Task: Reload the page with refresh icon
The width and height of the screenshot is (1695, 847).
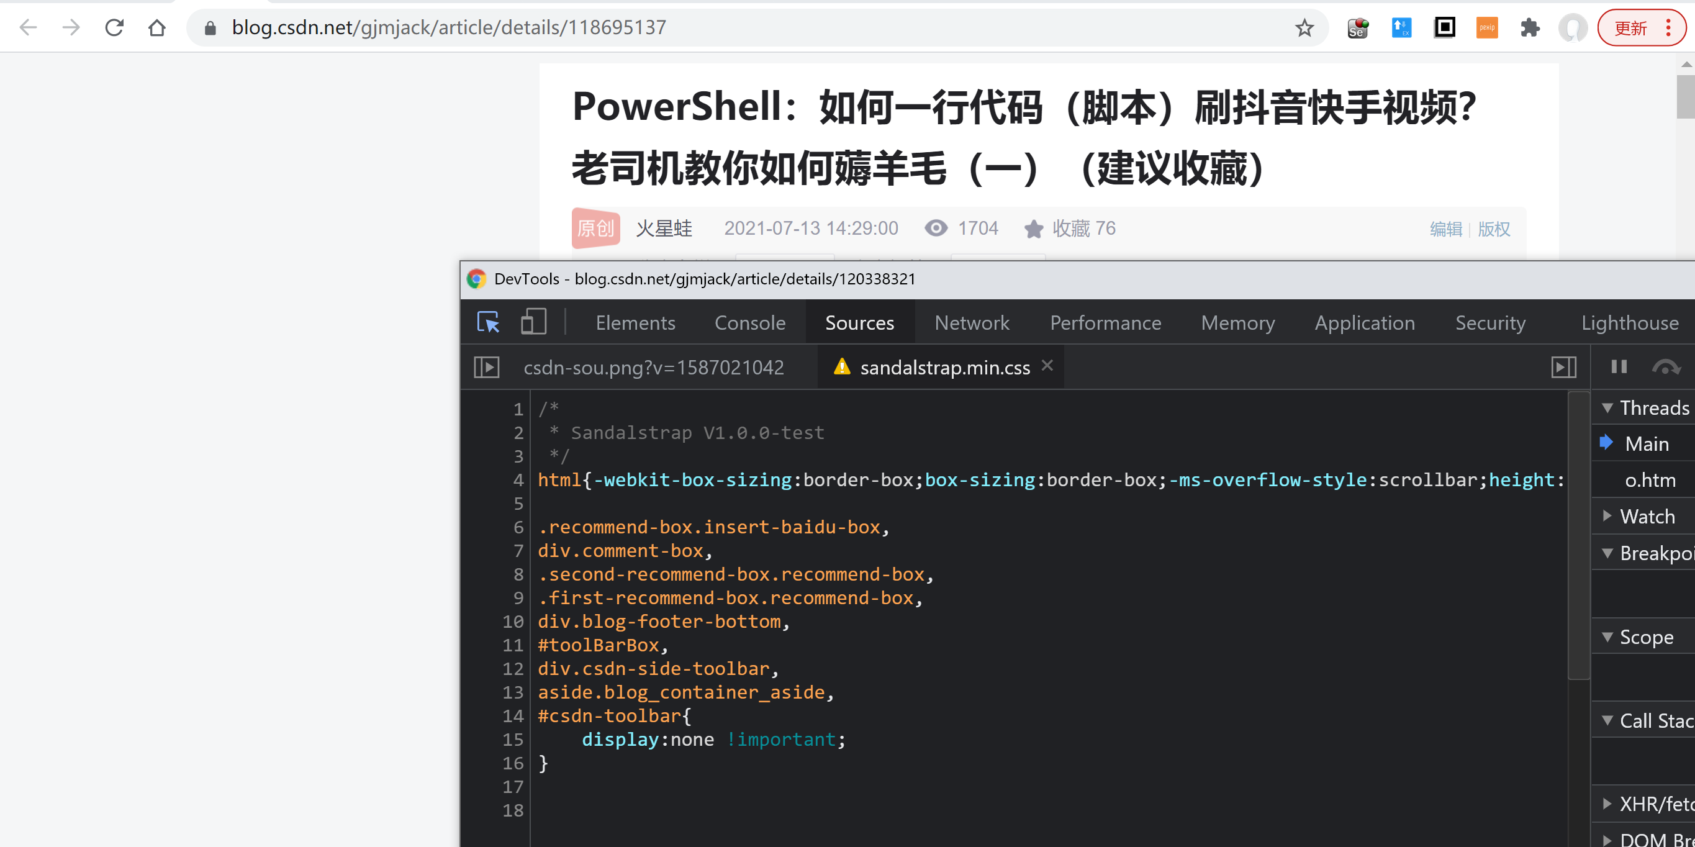Action: [x=114, y=28]
